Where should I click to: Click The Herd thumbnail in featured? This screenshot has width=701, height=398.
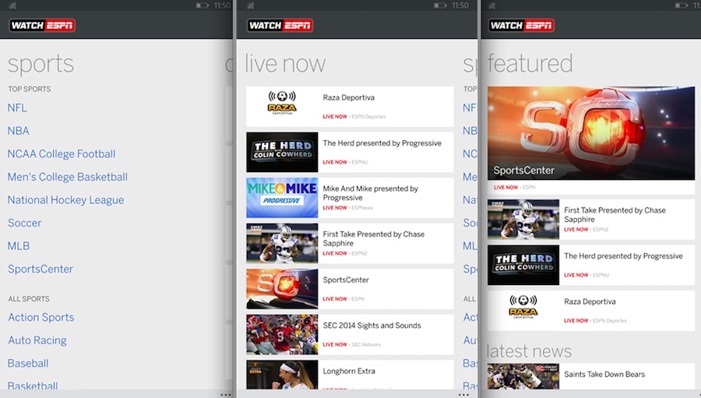tap(523, 265)
